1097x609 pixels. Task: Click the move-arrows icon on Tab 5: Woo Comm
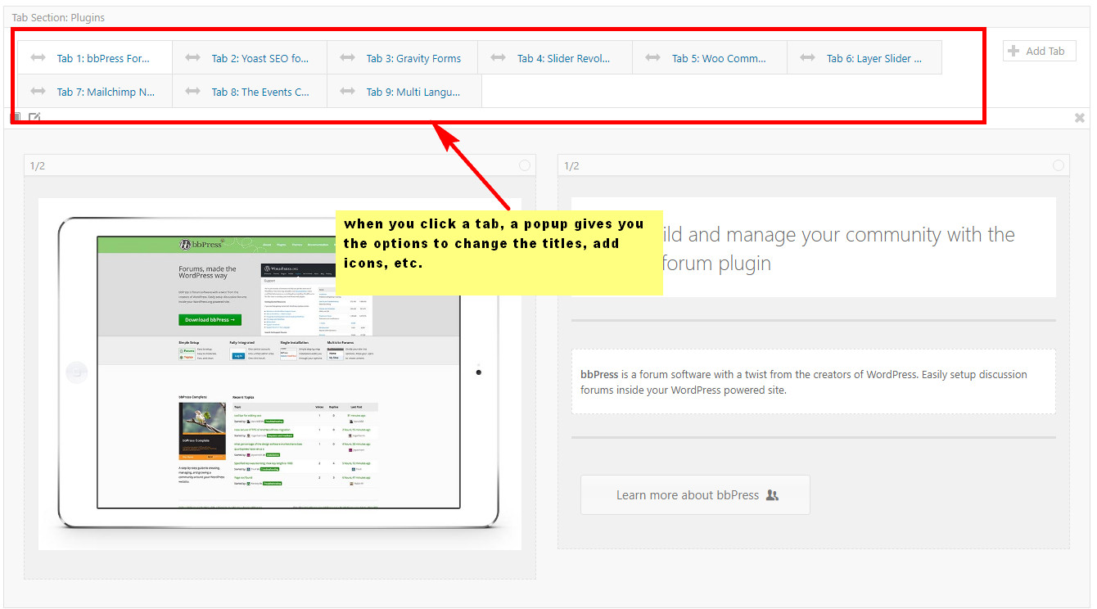point(652,58)
